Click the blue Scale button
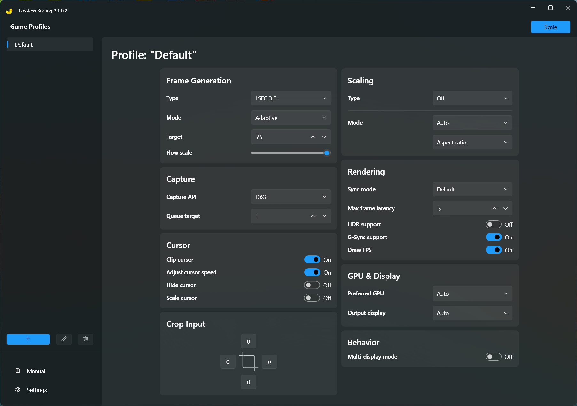The height and width of the screenshot is (406, 577). click(x=550, y=27)
